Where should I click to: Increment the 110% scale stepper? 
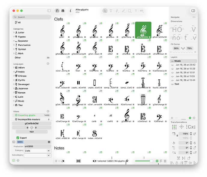click(x=191, y=133)
